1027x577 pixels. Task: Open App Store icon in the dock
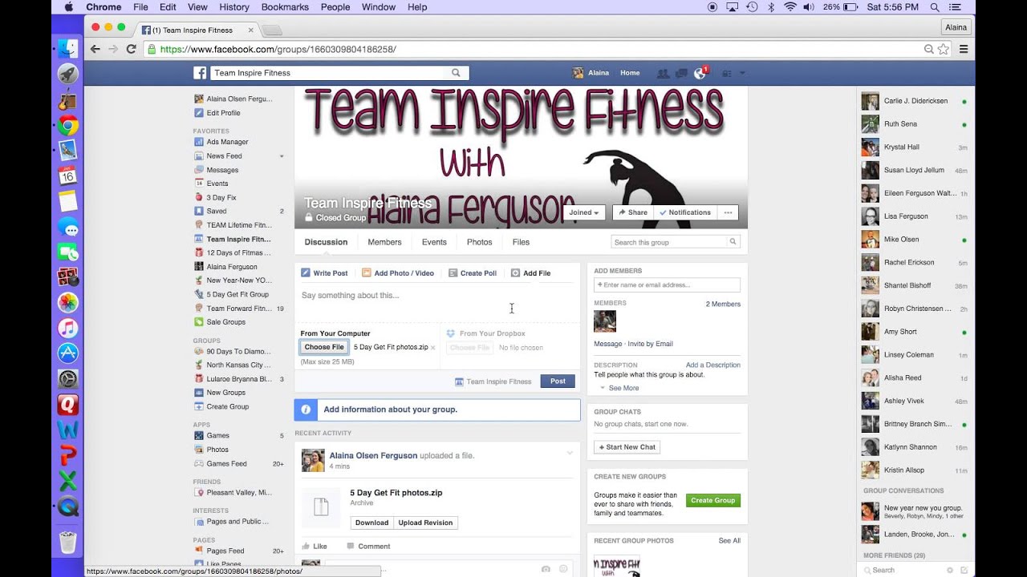(68, 353)
